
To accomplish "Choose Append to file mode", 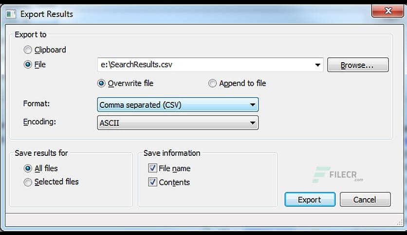I will tap(212, 84).
